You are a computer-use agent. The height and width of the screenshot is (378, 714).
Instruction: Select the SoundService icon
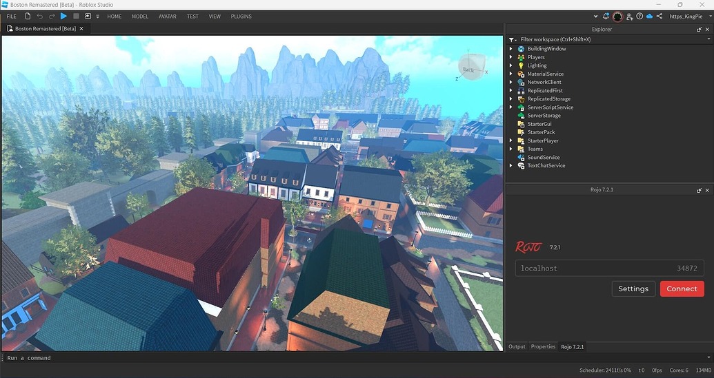click(521, 157)
